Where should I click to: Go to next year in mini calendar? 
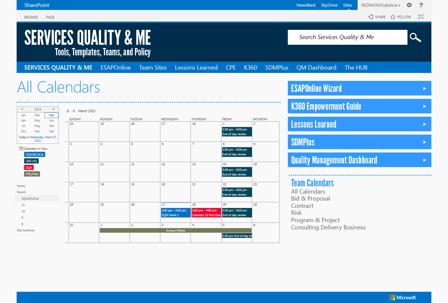[x=53, y=109]
